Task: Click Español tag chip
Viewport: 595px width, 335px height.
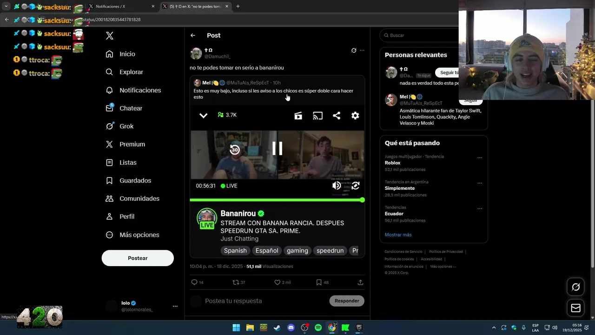Action: pos(267,251)
